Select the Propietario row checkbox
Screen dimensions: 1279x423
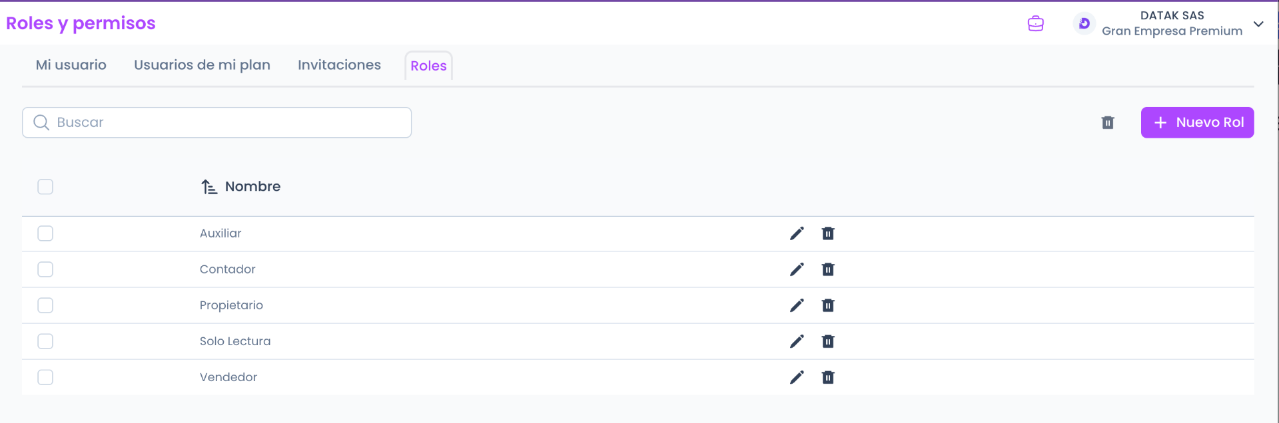[x=45, y=305]
